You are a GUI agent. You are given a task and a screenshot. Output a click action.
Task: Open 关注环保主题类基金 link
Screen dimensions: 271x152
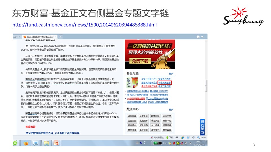click(159, 95)
